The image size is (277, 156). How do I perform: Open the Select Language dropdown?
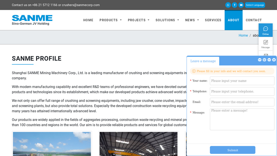(x=255, y=5)
